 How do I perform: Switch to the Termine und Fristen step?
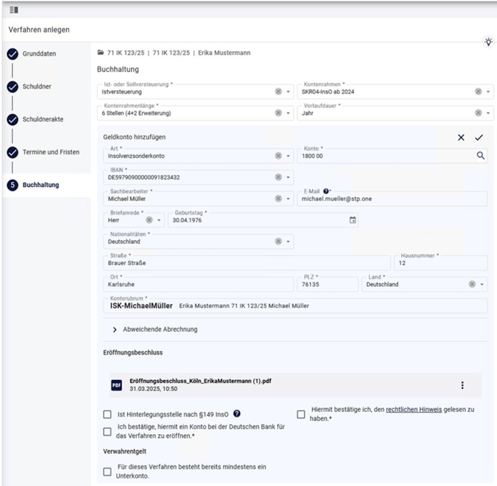point(51,152)
